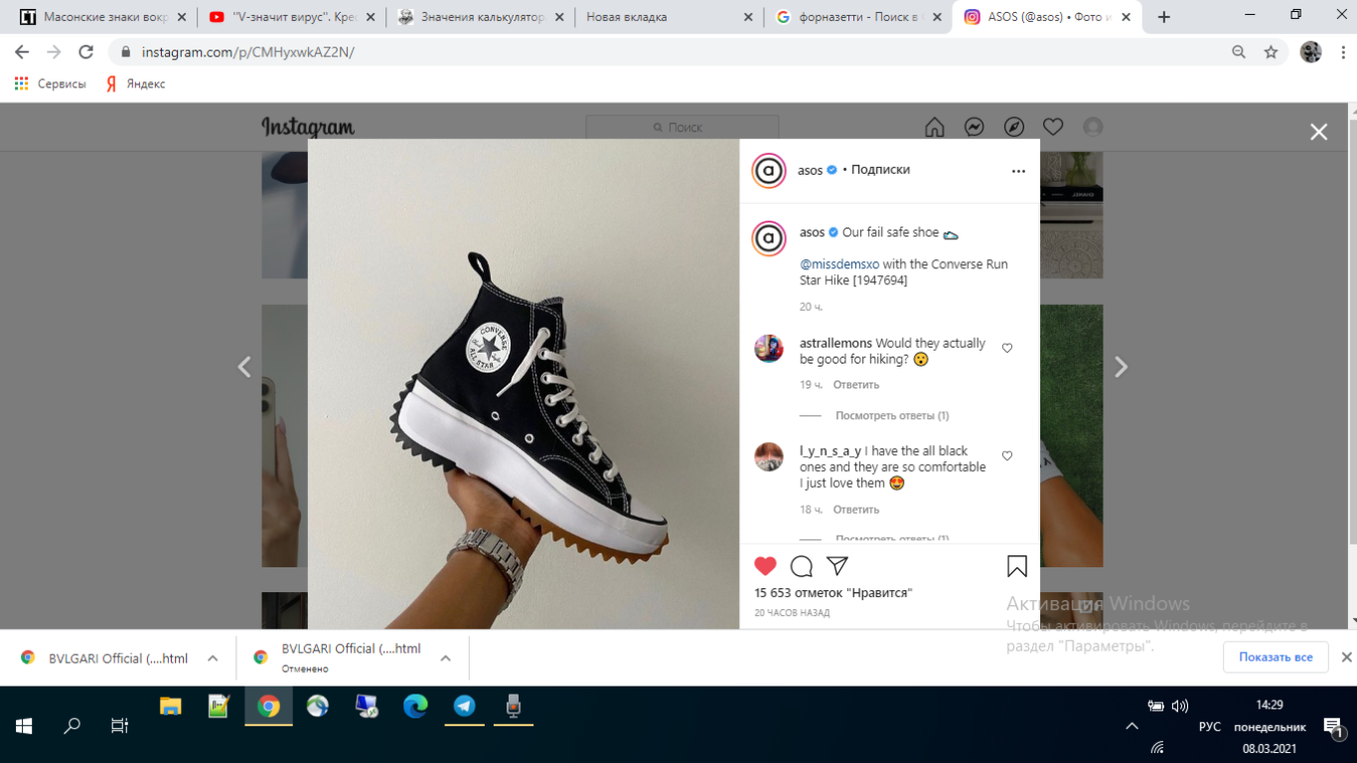Open the profile avatar in Instagram header
This screenshot has width=1357, height=763.
click(x=1093, y=127)
